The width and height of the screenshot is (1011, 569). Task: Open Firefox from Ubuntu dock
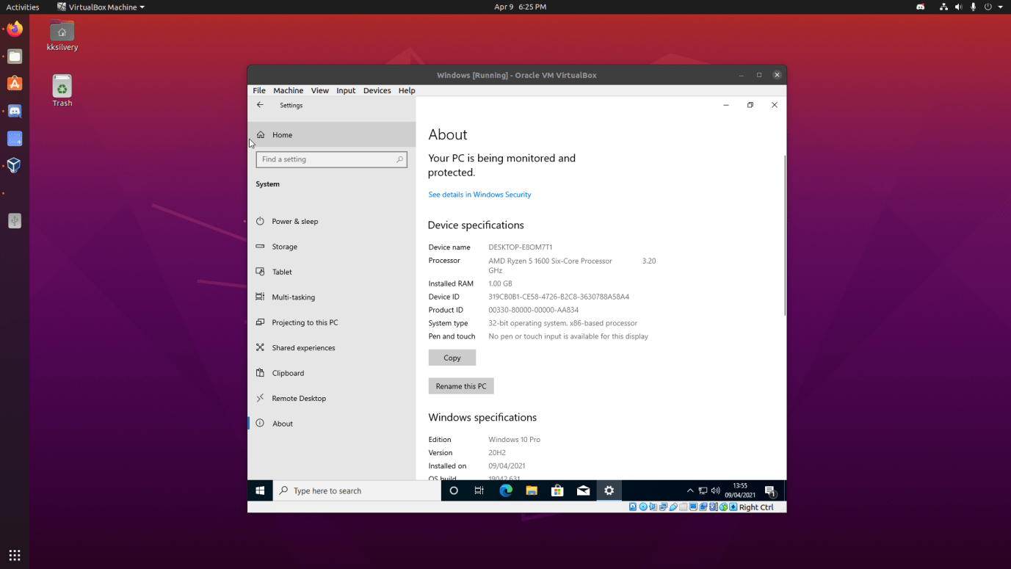point(15,29)
